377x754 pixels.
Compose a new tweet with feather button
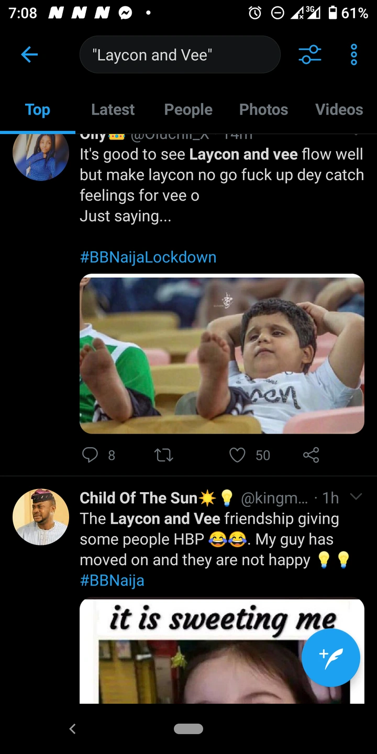pos(330,658)
